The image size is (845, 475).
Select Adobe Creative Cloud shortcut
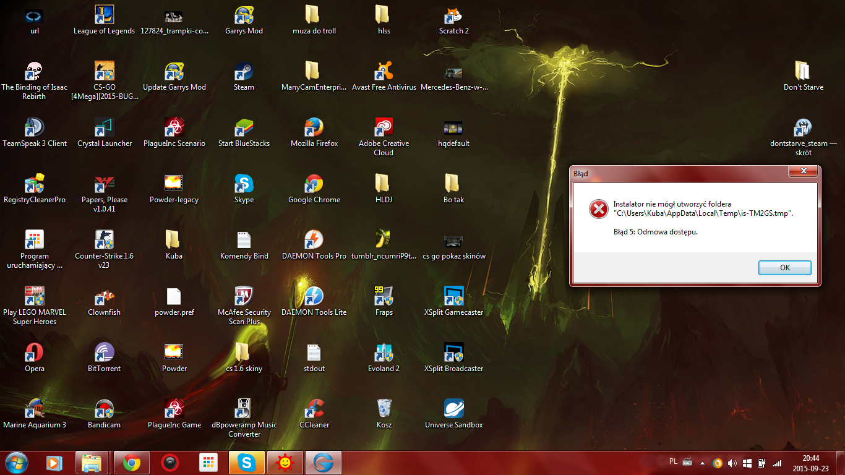tap(384, 137)
